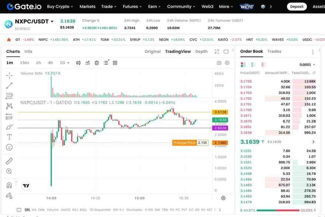The height and width of the screenshot is (217, 325).
Task: Open the Order Book more options menu
Action: point(313,52)
